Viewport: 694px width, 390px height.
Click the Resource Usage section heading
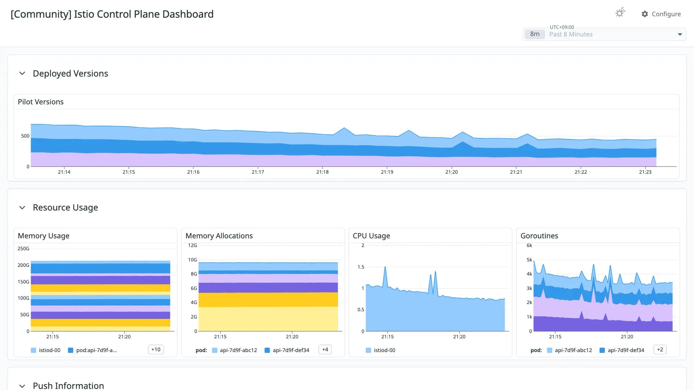point(65,208)
